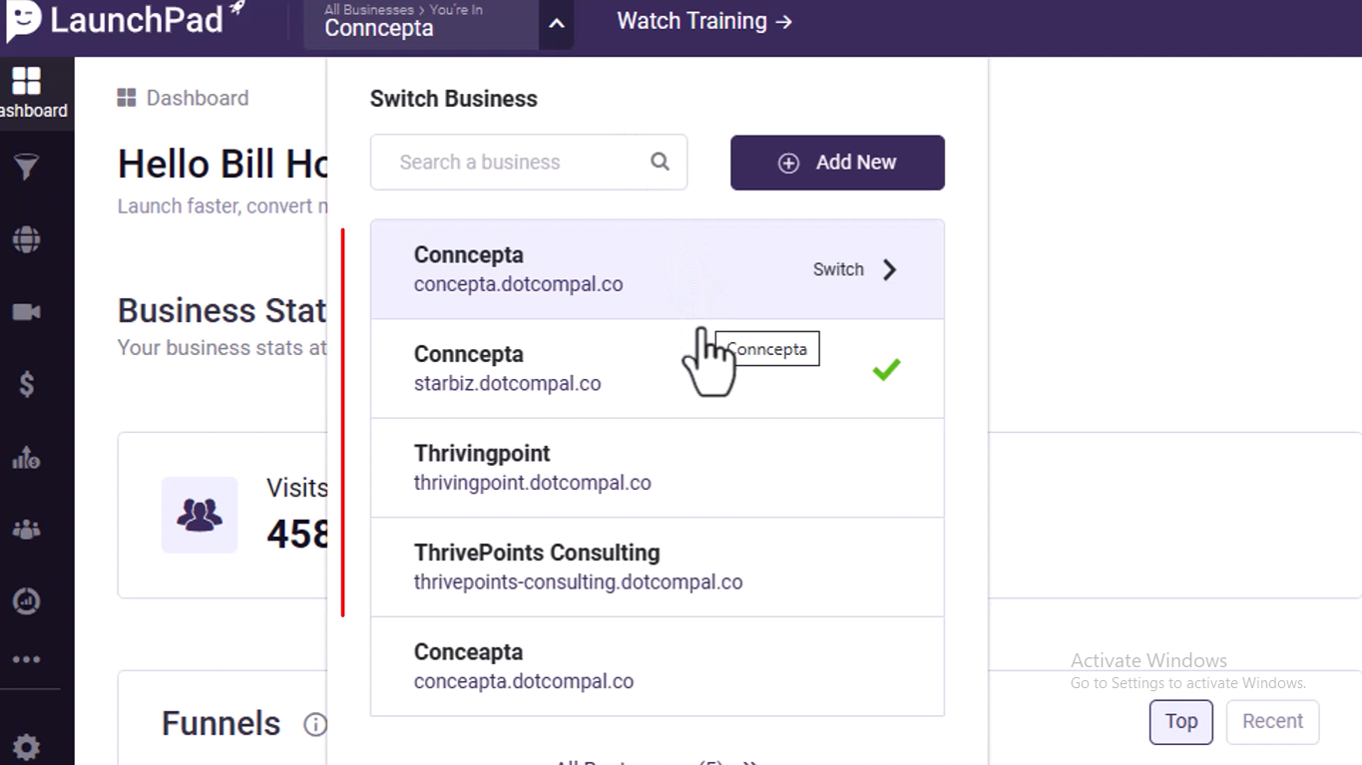Click the Funnels section heading
Image resolution: width=1362 pixels, height=765 pixels.
click(222, 723)
